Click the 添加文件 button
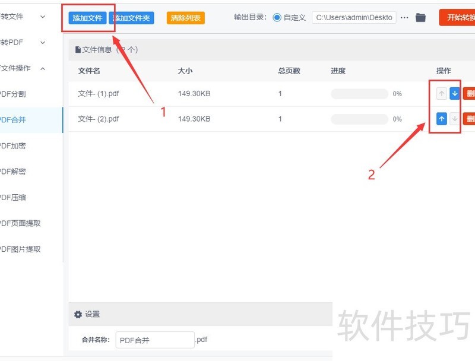Screen dimensions: 475x361 tap(87, 18)
